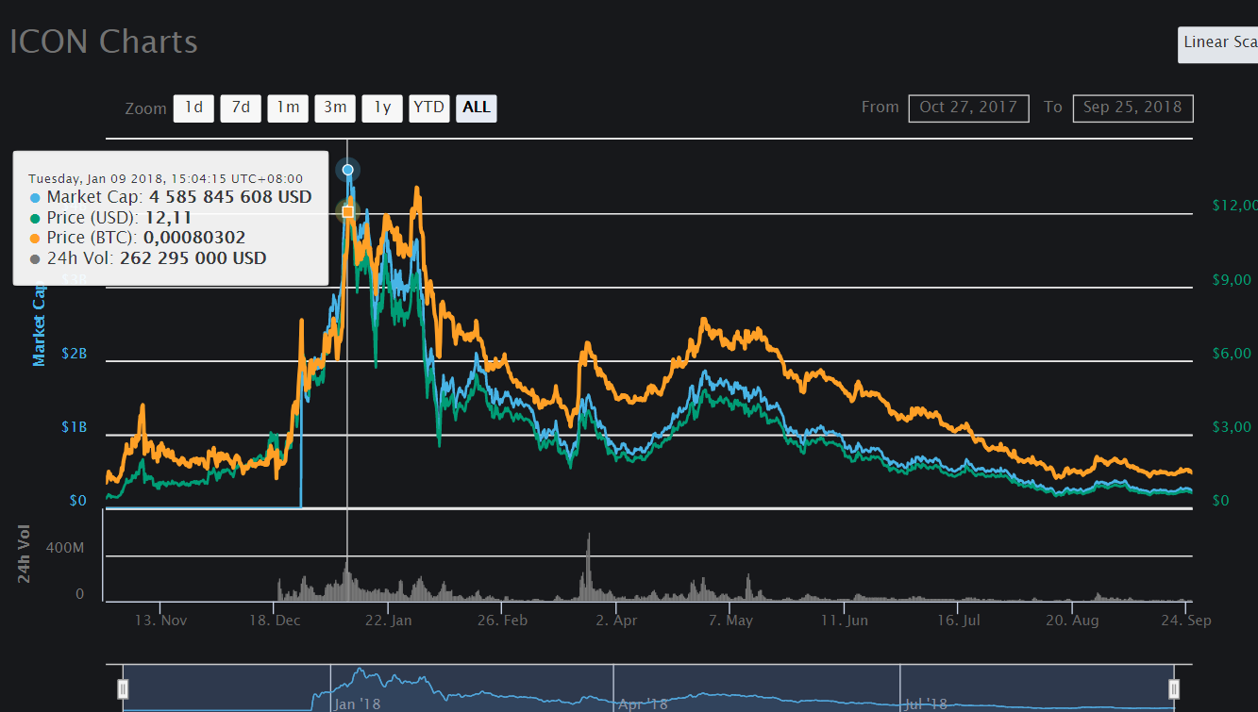Click the 2. Apr date axis label

617,621
